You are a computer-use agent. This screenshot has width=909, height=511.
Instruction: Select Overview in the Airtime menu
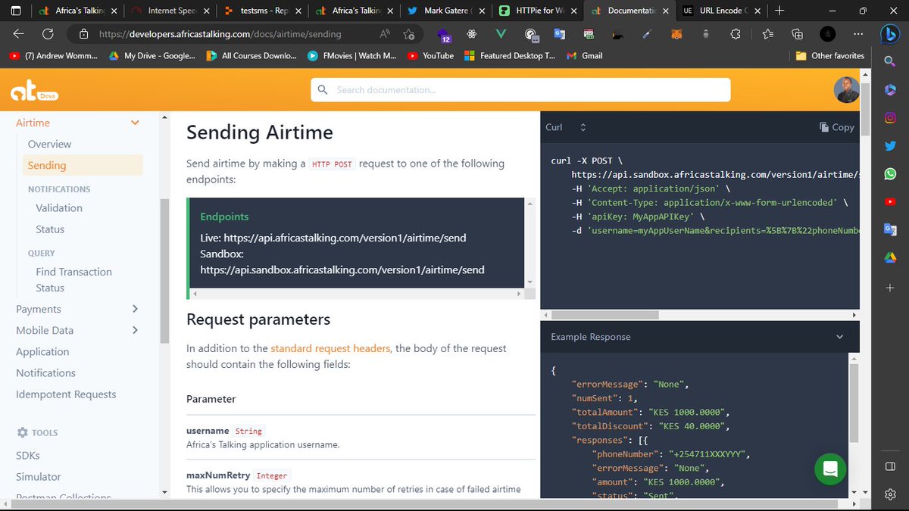(49, 144)
